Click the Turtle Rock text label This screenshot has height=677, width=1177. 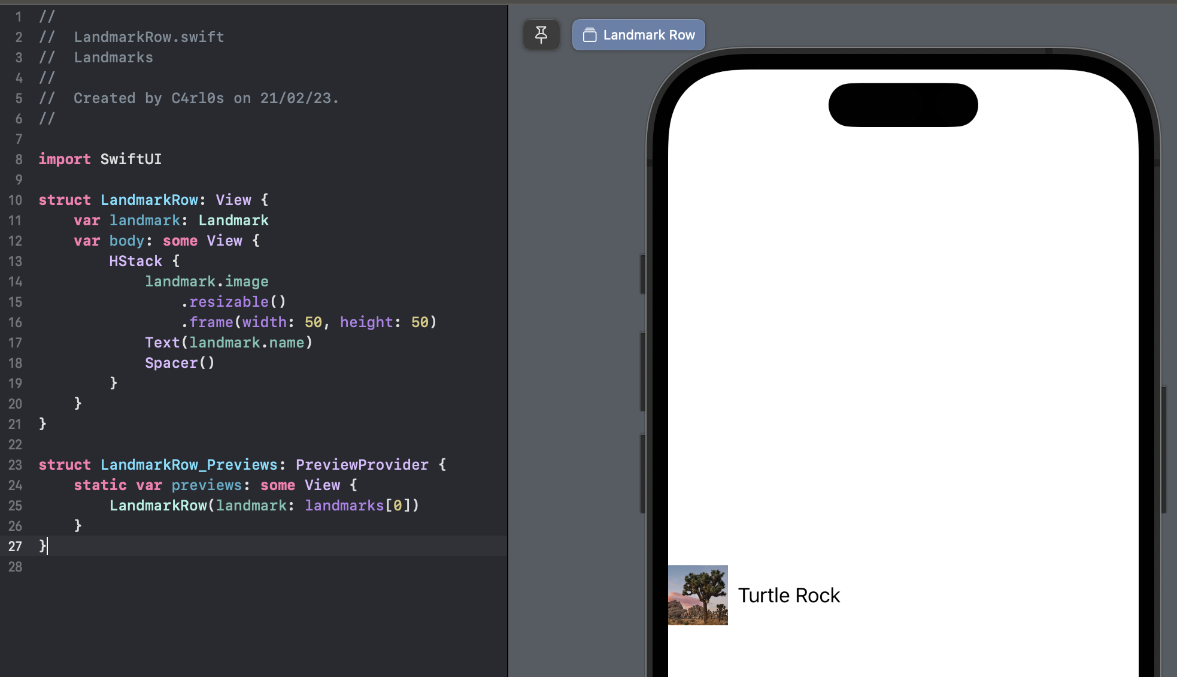point(788,596)
